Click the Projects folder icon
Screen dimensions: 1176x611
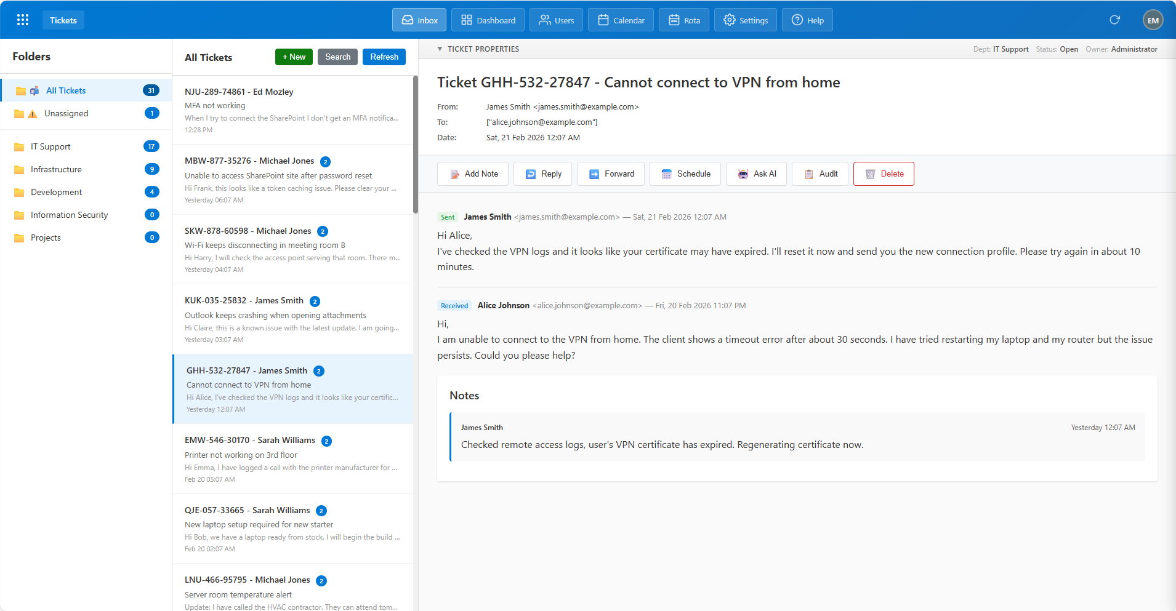(x=19, y=238)
